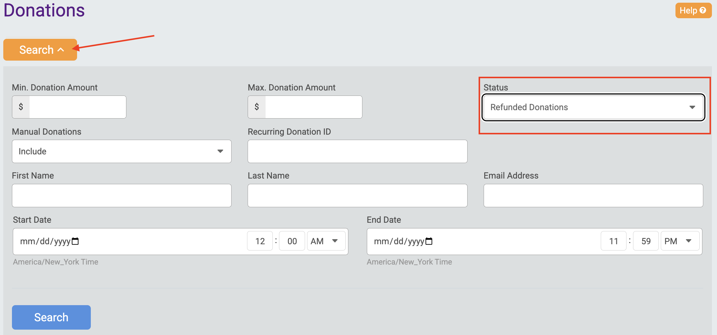Select the End Date minutes box showing 59

coord(646,241)
